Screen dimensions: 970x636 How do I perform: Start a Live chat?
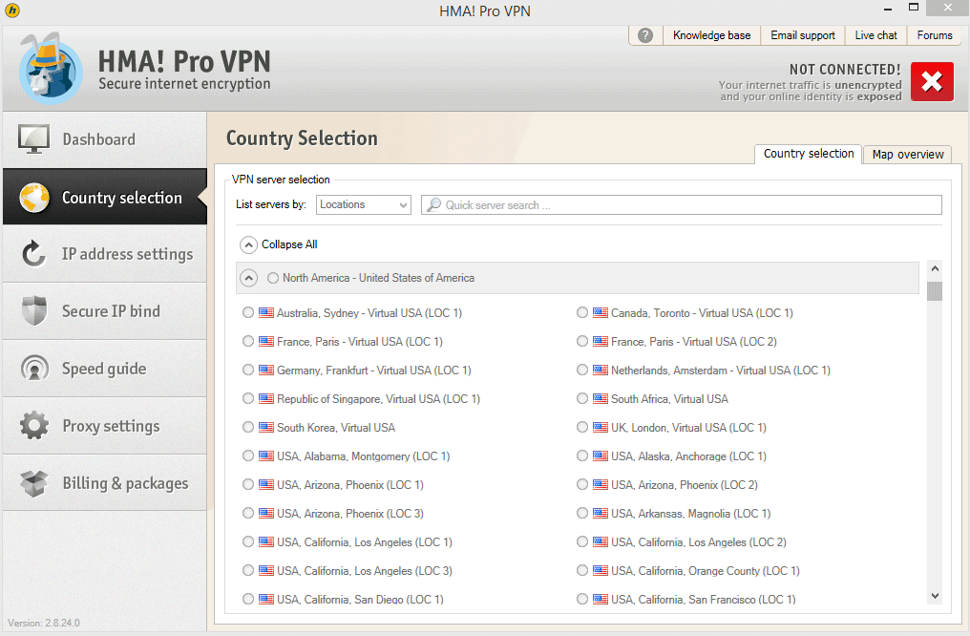[875, 35]
